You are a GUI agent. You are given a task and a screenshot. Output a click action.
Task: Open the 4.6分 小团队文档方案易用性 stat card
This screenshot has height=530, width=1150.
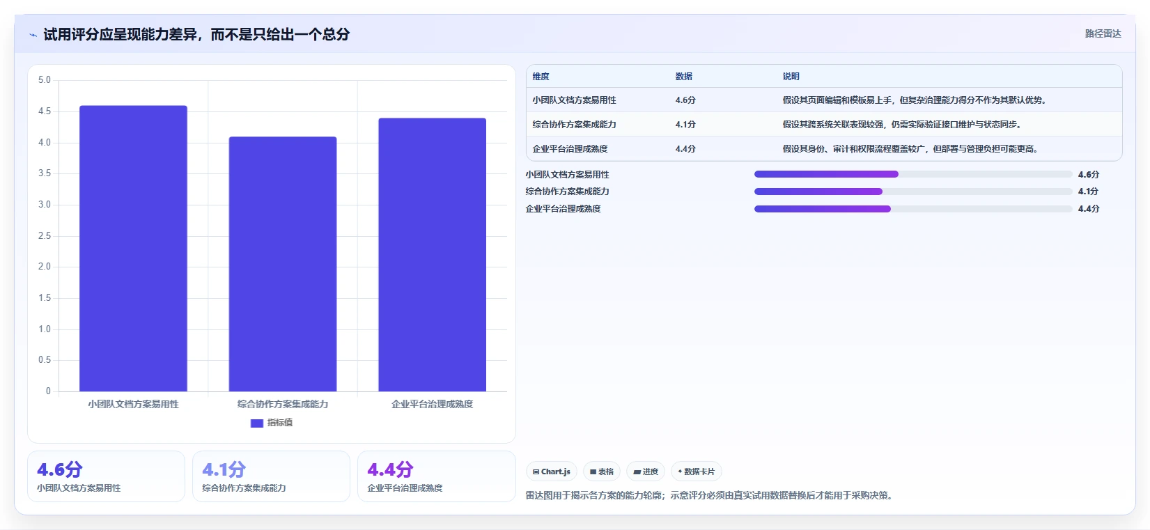pyautogui.click(x=106, y=476)
